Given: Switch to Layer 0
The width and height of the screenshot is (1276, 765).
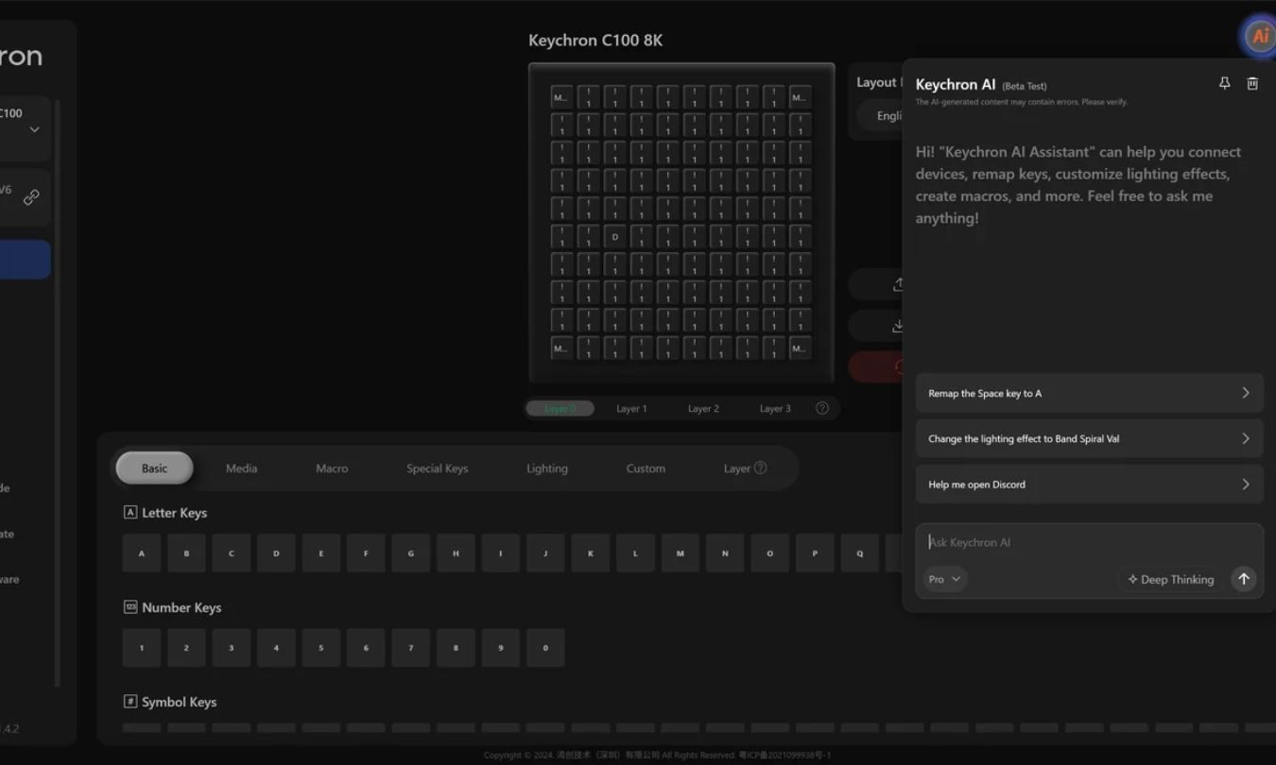Looking at the screenshot, I should (560, 408).
